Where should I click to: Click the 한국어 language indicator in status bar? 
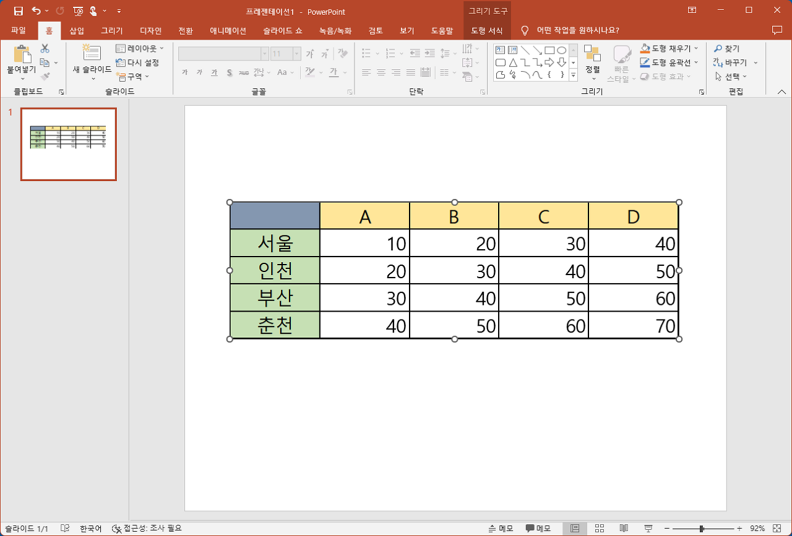[90, 529]
